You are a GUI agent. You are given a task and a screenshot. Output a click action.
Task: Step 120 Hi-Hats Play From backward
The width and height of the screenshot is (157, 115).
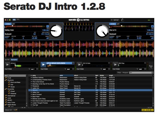(x=101, y=69)
